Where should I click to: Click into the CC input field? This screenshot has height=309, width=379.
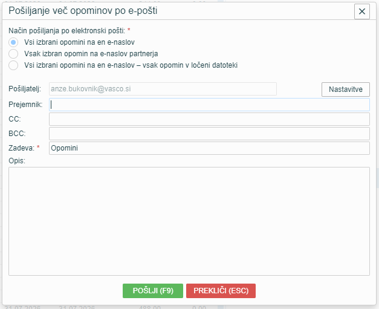[209, 119]
